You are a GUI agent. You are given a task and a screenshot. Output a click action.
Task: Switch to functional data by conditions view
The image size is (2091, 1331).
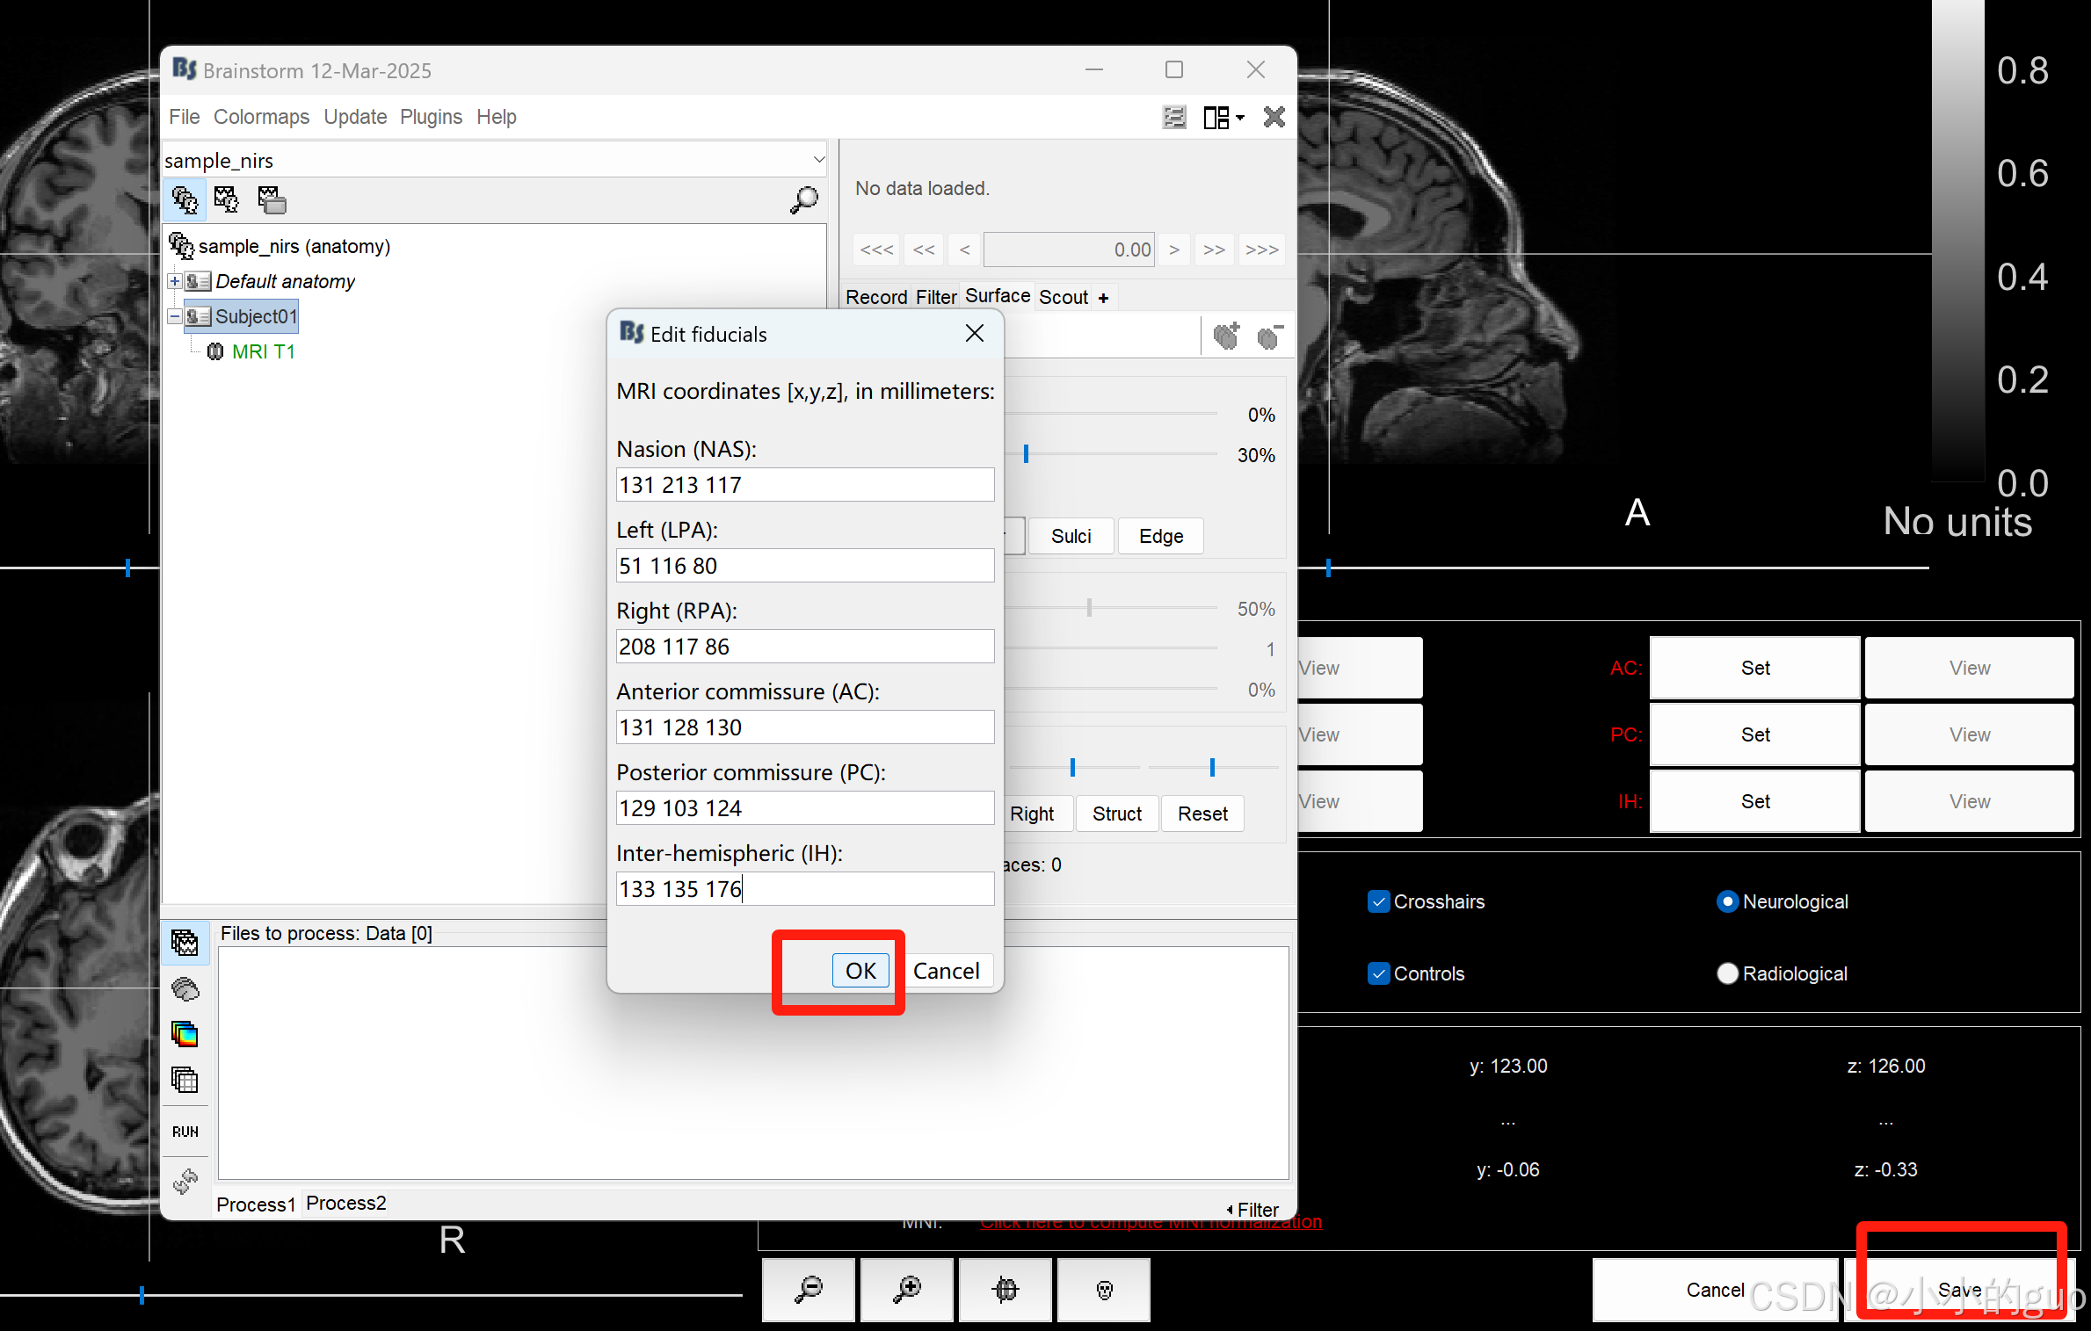[272, 200]
